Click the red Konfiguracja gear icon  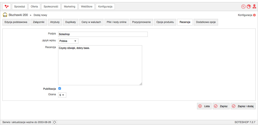click(x=254, y=15)
